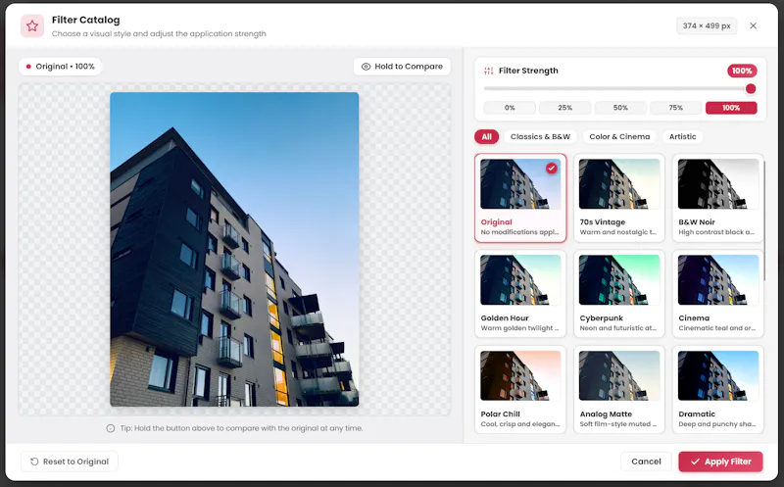Click the eye icon in Hold to Compare
The image size is (784, 487).
(366, 67)
